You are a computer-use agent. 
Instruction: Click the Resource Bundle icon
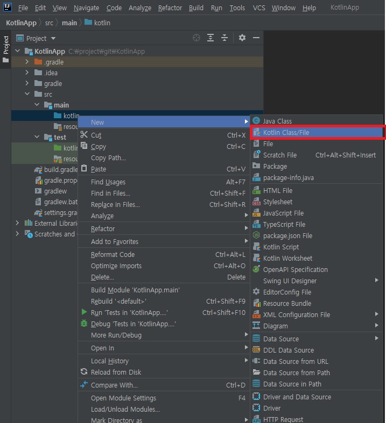coord(256,303)
